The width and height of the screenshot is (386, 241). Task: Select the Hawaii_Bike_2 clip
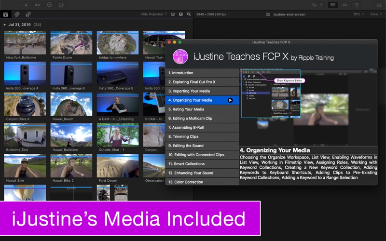tap(71, 165)
